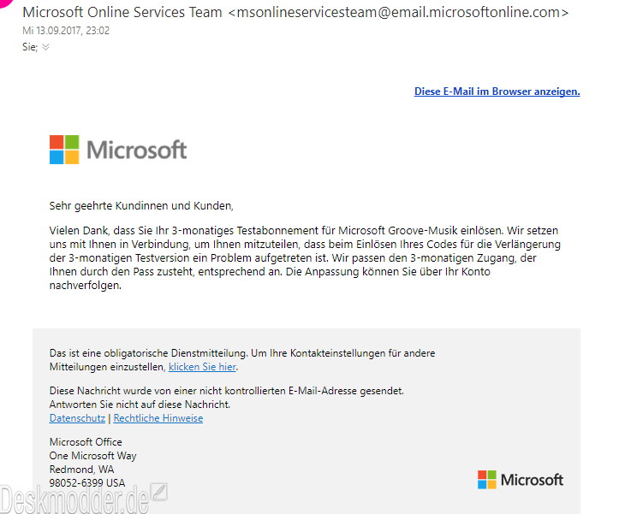Click the small Microsoft squares logo in footer
This screenshot has height=514, width=619.
[487, 480]
